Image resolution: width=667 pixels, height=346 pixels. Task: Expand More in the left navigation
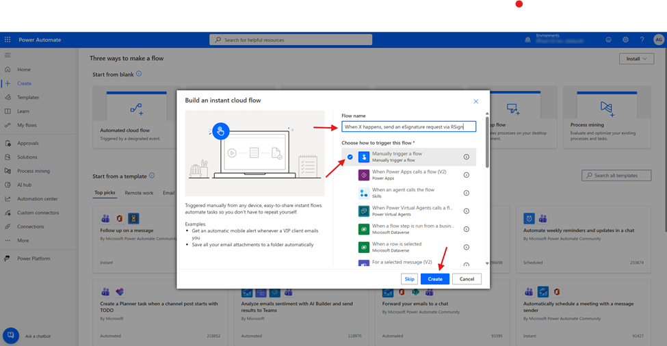point(23,241)
